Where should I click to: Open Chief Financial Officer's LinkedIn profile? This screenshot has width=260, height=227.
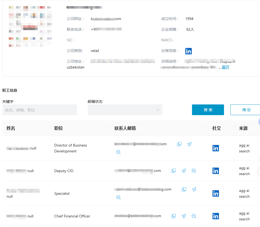click(x=216, y=216)
